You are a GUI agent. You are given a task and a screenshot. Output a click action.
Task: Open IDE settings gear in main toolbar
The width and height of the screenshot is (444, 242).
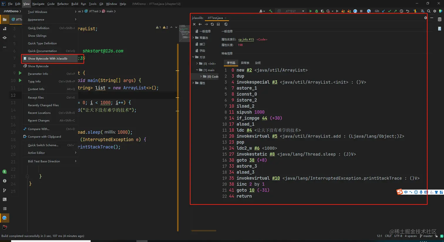point(435,11)
